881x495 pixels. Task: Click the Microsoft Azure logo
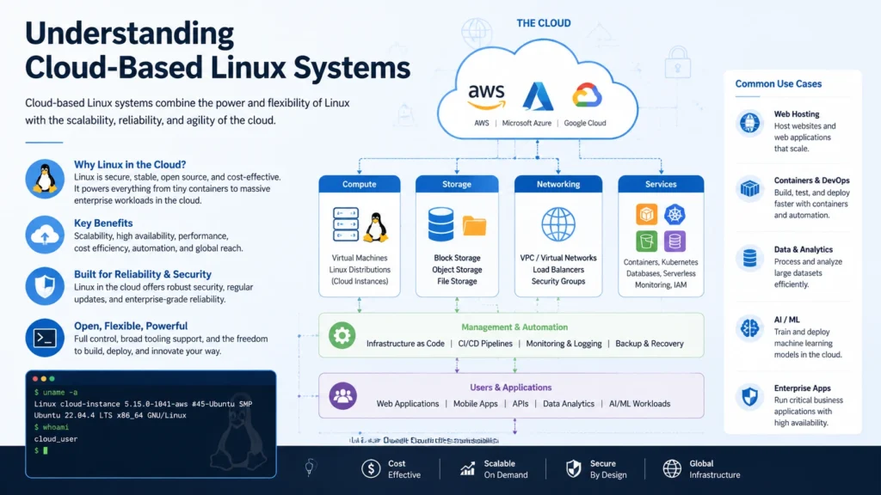pos(538,96)
